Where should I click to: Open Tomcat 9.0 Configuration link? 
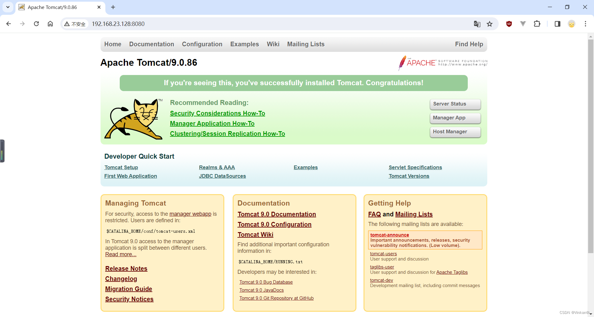pyautogui.click(x=274, y=224)
